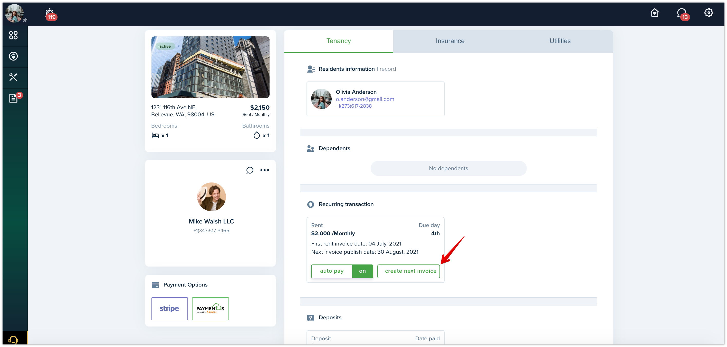727x347 pixels.
Task: Click the $2,000 /Monthly rent value
Action: [x=333, y=233]
